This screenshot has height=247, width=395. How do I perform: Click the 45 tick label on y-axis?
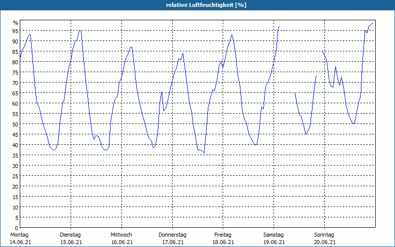coord(15,135)
